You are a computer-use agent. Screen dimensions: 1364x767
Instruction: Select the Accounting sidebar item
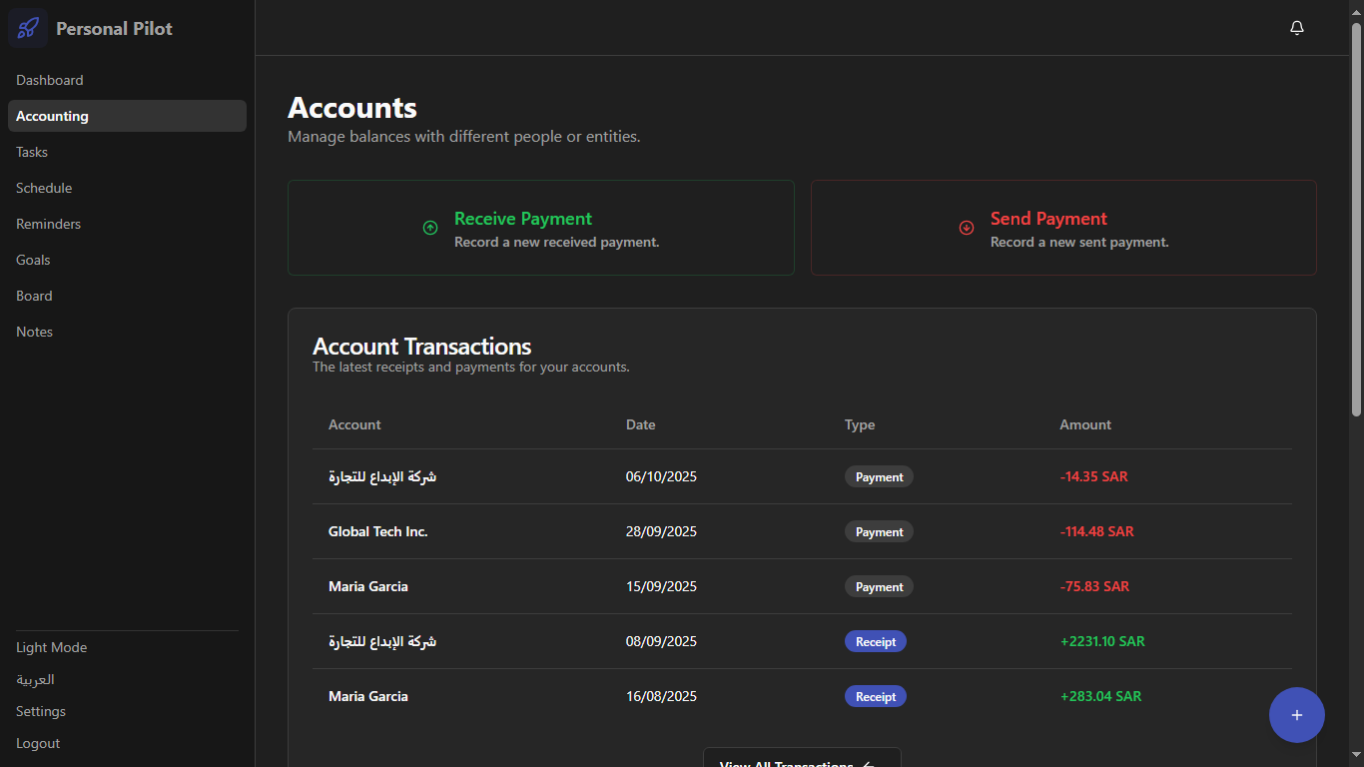tap(53, 116)
